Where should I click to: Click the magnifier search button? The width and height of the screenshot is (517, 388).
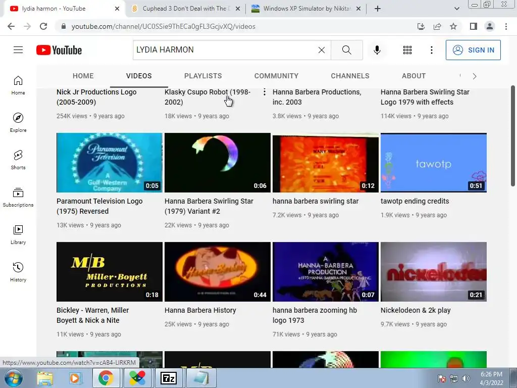click(x=346, y=50)
